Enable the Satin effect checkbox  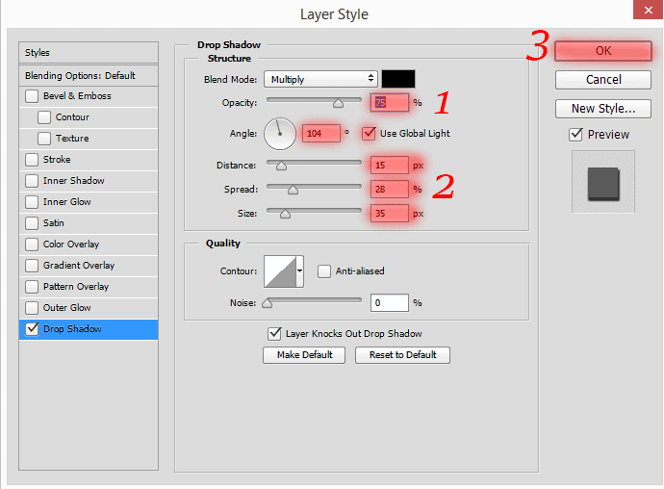[x=32, y=223]
